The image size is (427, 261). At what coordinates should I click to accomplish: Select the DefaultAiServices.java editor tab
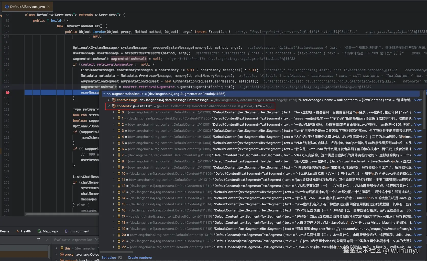click(27, 7)
